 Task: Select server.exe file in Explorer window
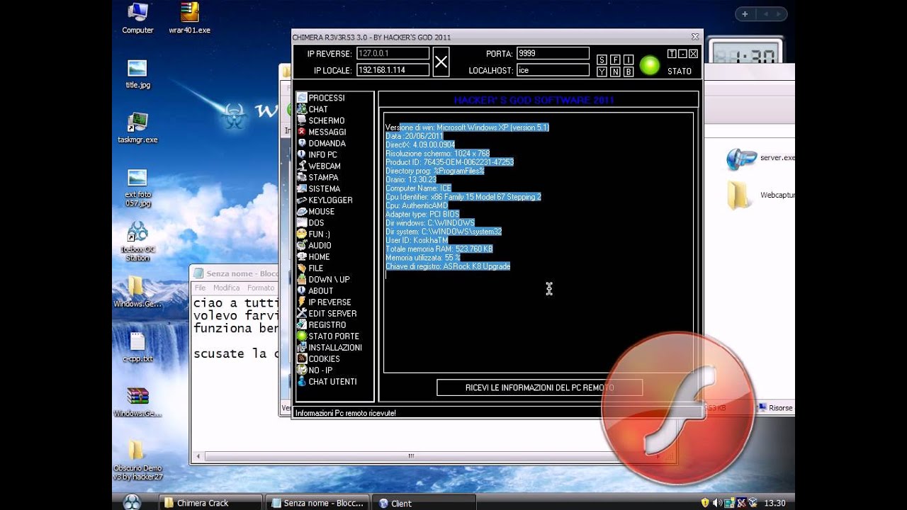[761, 158]
